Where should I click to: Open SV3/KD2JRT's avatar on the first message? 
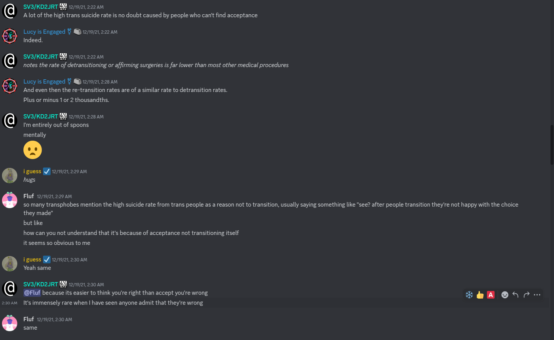(10, 11)
